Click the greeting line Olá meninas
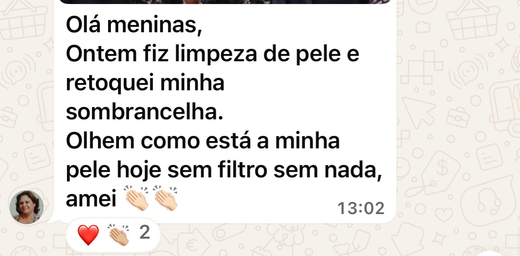The height and width of the screenshot is (256, 520). [x=134, y=26]
